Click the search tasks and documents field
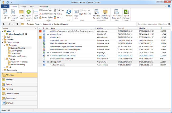Viewport: 172px width, 113px height. click(x=152, y=24)
